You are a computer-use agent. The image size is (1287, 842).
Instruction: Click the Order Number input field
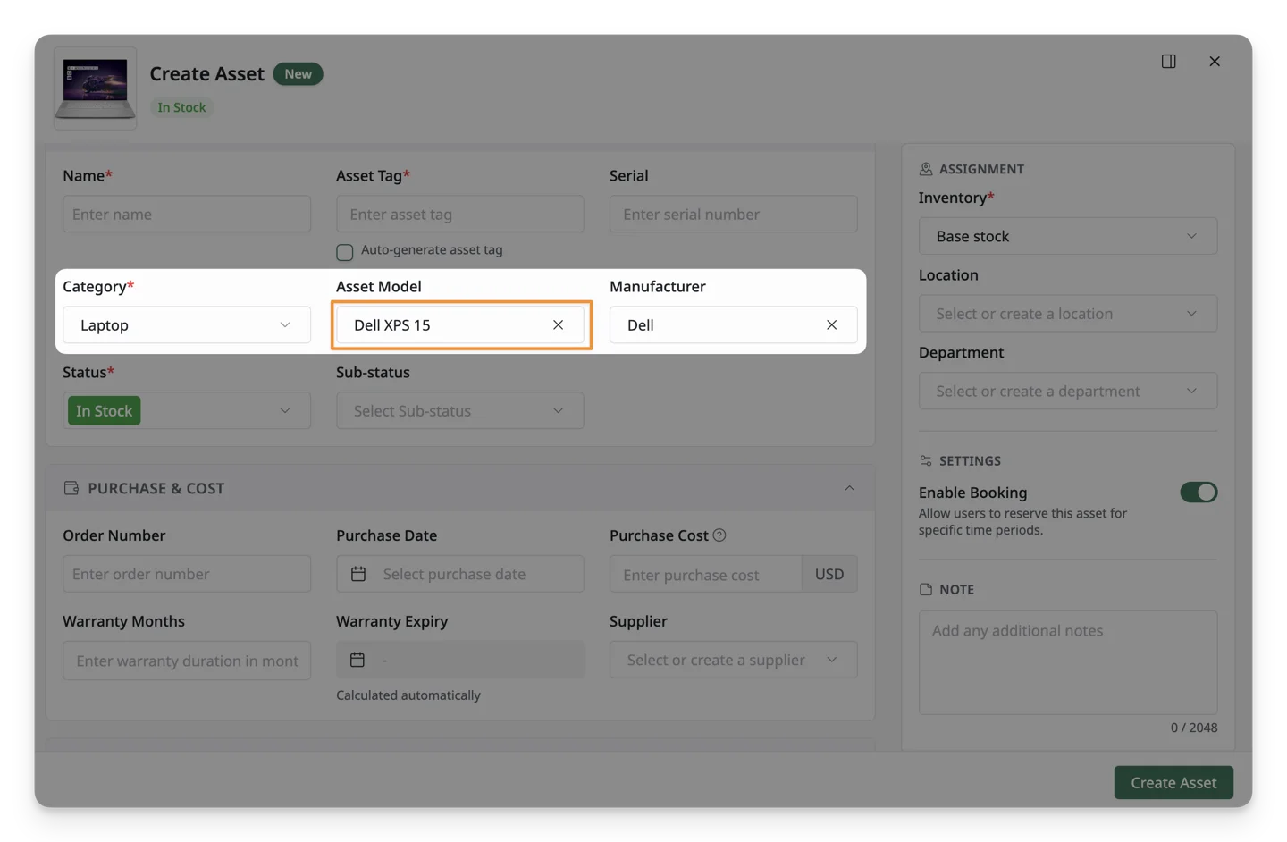pyautogui.click(x=187, y=574)
